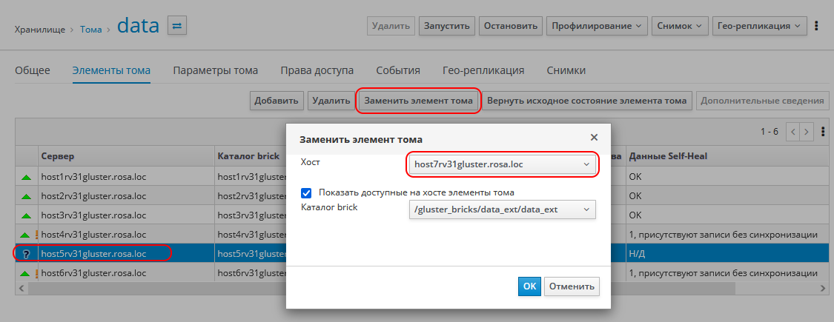
Task: Click the Тома breadcrumb link
Action: tap(90, 30)
